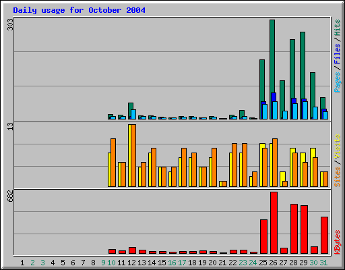Click the Hits legend label
This screenshot has width=345, height=270.
coord(337,28)
